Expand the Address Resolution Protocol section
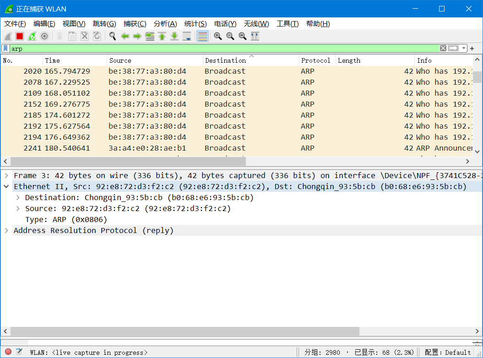 click(6, 230)
